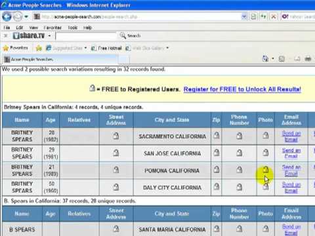This screenshot has width=315, height=236.
Task: Click Pomona row photo lock icon
Action: 266,169
